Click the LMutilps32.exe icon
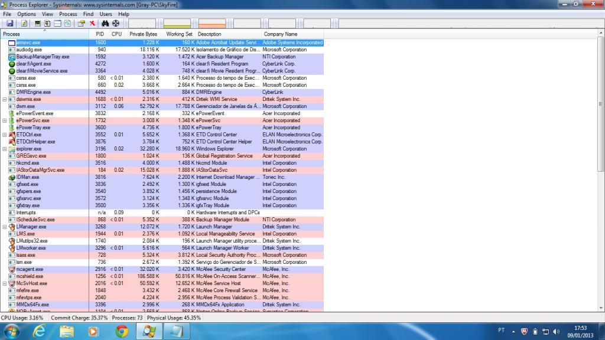 pos(12,241)
